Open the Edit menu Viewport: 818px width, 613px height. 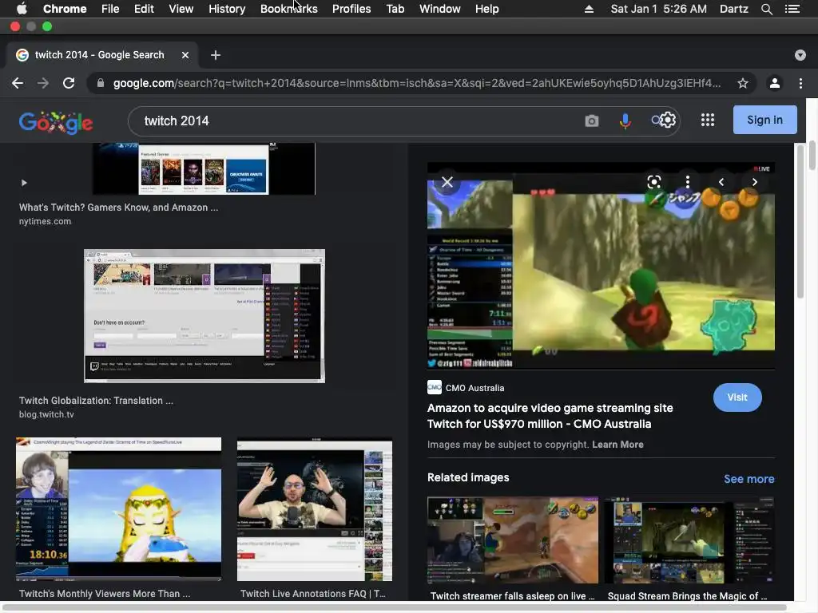pyautogui.click(x=144, y=9)
